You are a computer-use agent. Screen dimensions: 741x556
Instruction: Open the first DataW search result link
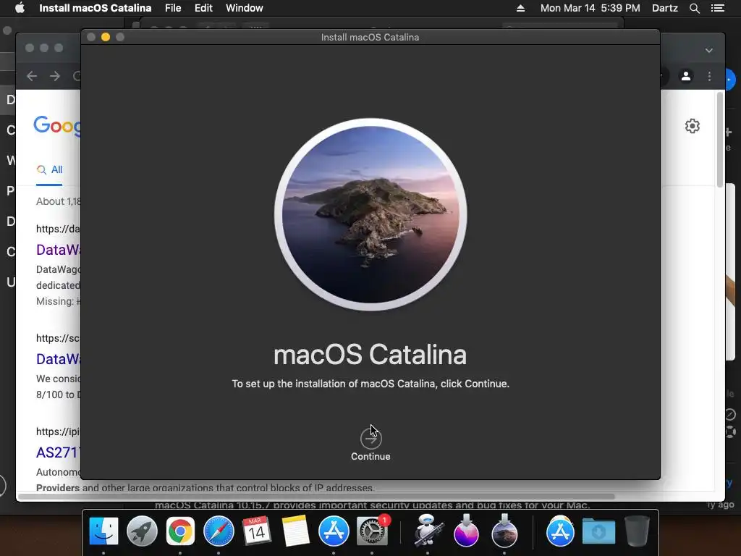[x=58, y=250]
